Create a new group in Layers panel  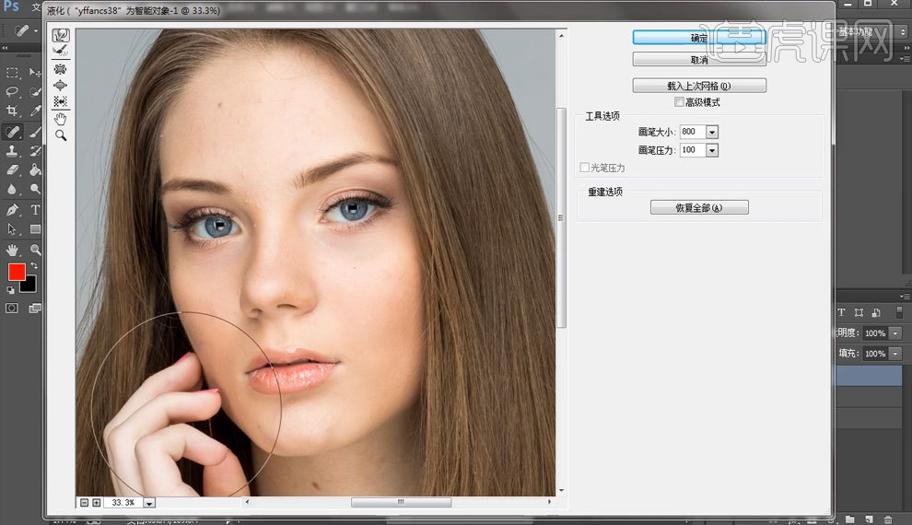[x=849, y=519]
